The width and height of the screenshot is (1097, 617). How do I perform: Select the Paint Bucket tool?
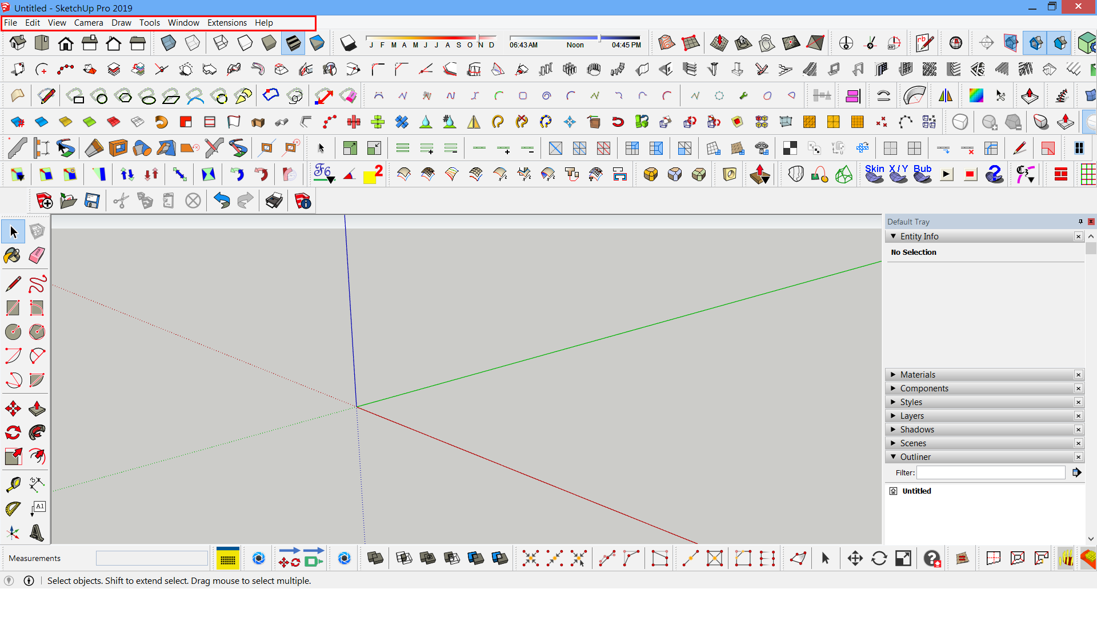click(13, 255)
